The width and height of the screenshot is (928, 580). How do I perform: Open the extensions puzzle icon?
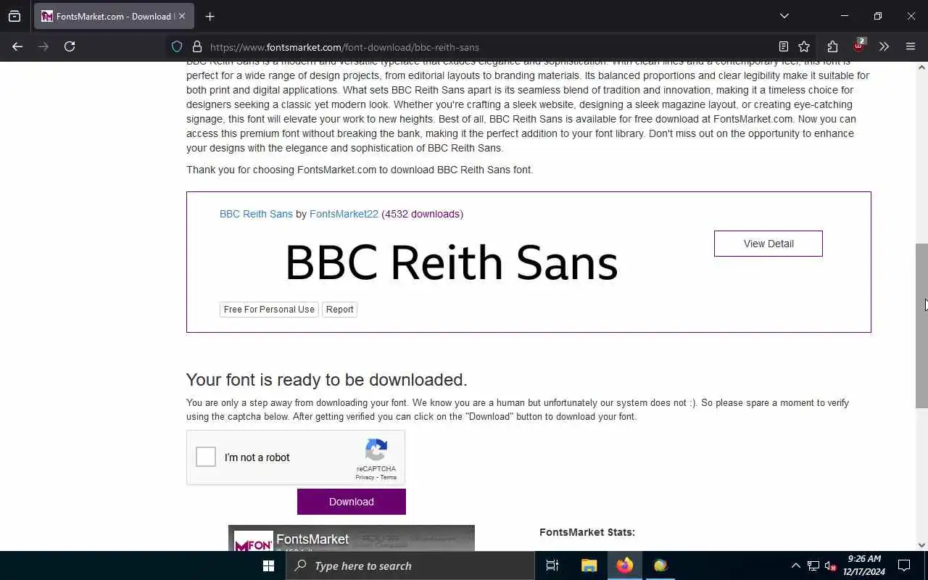coord(832,46)
